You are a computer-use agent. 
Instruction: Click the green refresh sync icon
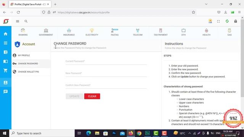click(227, 21)
